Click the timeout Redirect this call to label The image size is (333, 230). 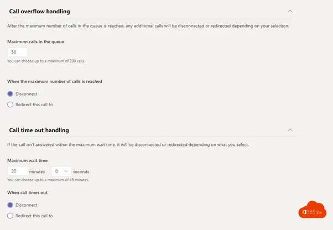coord(34,216)
